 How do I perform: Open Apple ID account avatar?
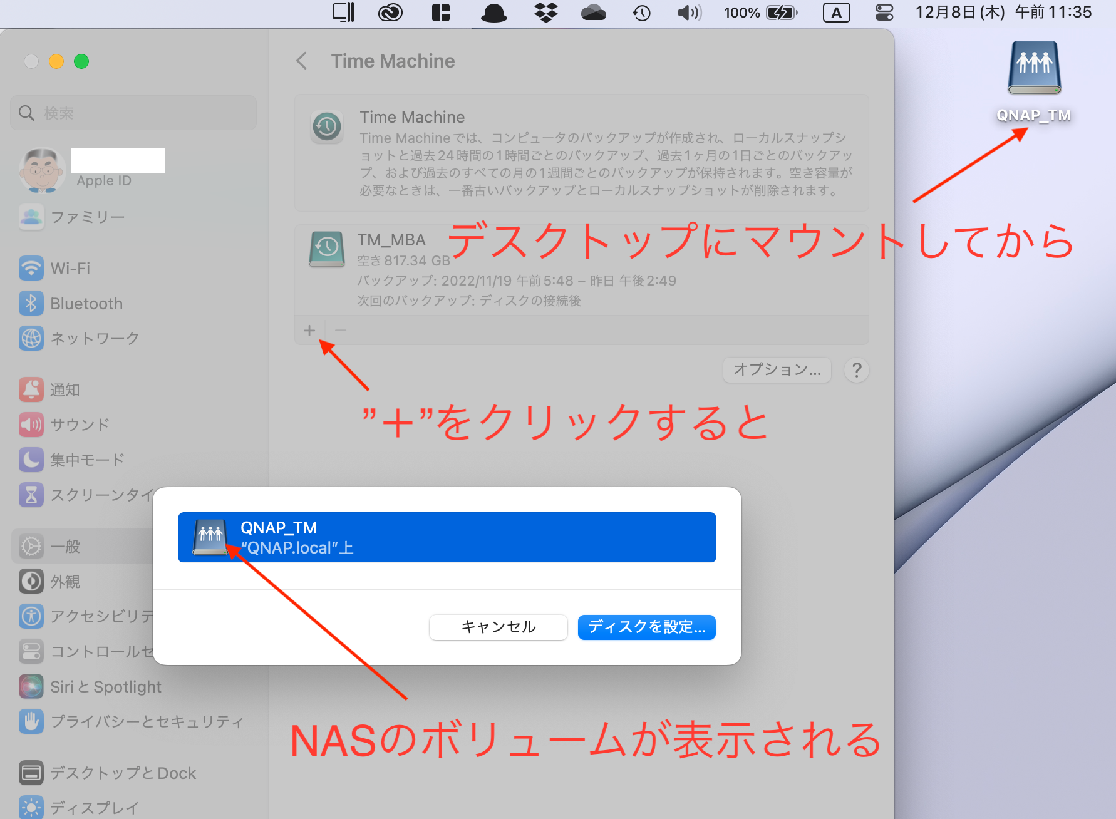coord(42,170)
